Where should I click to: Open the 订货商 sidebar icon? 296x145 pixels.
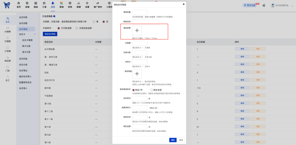[7, 47]
